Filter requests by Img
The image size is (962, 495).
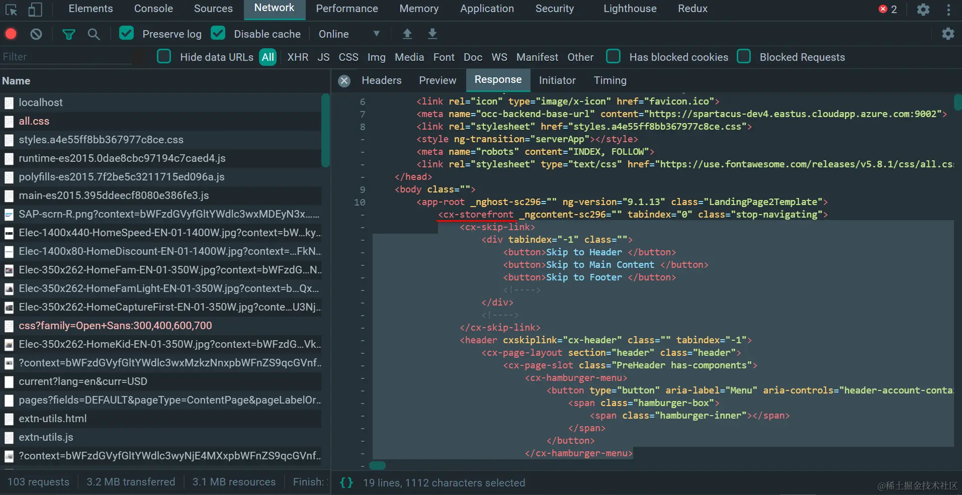pyautogui.click(x=377, y=57)
